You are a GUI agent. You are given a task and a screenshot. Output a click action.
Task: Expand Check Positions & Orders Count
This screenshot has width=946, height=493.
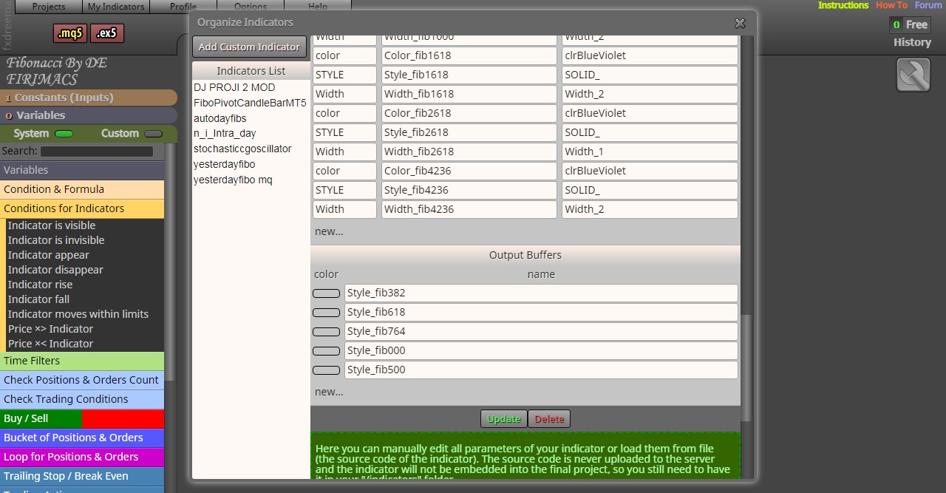pos(82,380)
